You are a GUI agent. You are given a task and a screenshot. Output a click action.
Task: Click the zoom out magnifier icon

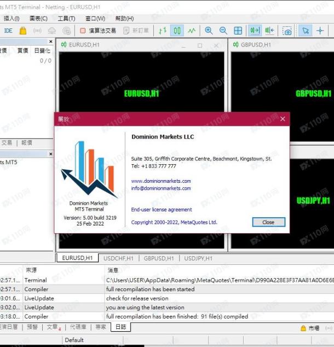(223, 31)
